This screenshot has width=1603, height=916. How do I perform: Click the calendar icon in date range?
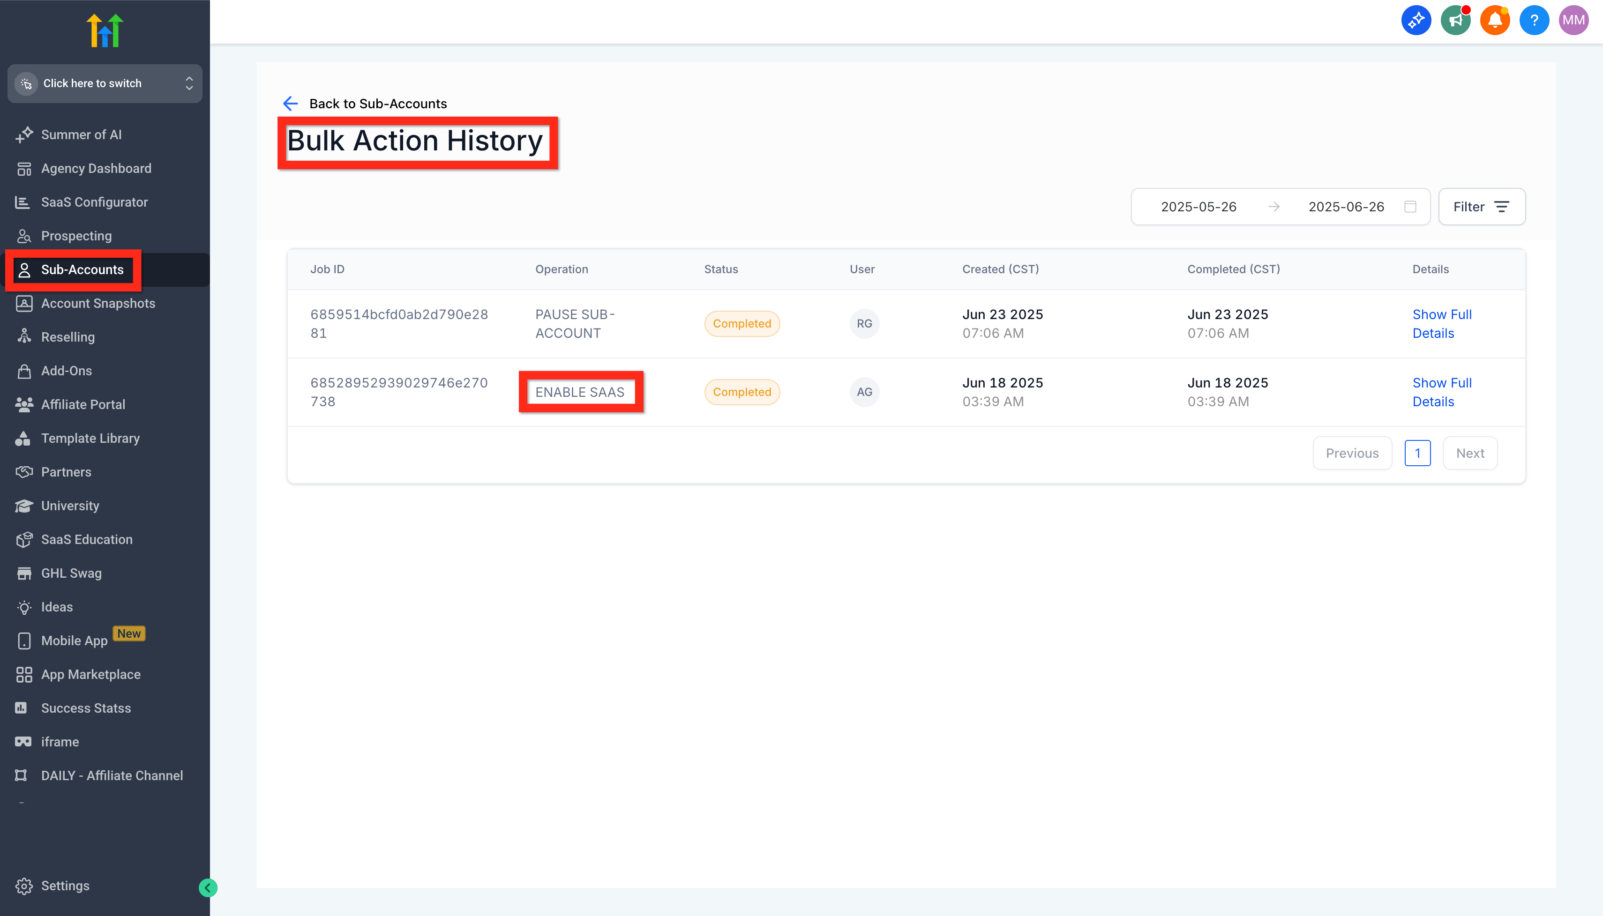(x=1410, y=207)
